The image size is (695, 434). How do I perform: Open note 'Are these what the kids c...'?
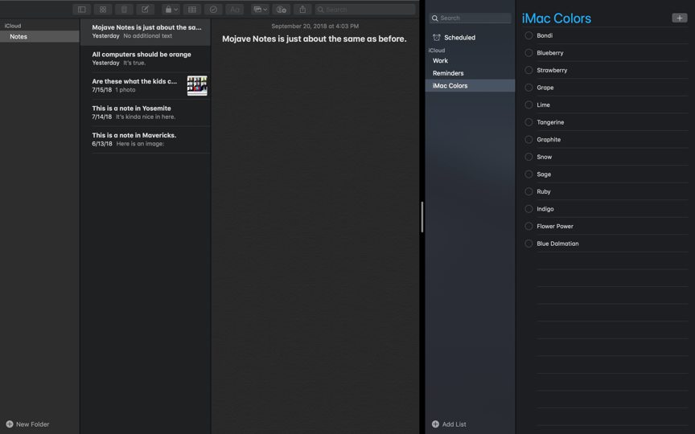[146, 85]
